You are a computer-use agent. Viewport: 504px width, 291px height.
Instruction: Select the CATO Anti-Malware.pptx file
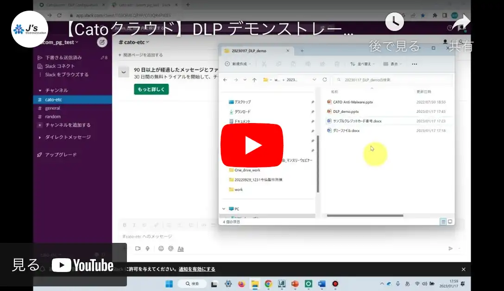[x=350, y=102]
